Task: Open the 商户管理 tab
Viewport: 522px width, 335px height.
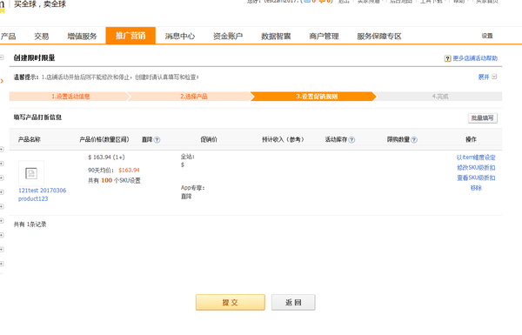Action: point(324,36)
